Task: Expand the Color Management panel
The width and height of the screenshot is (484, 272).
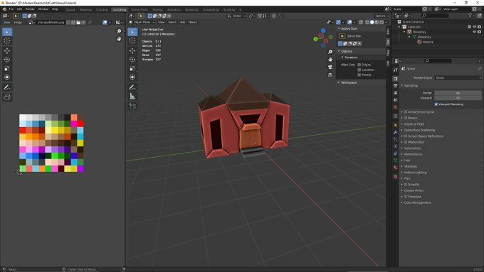Action: (417, 202)
